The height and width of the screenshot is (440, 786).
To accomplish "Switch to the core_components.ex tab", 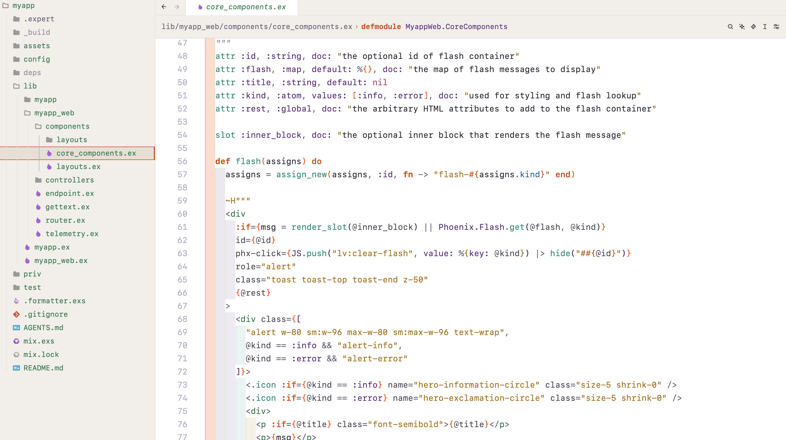I will (242, 7).
